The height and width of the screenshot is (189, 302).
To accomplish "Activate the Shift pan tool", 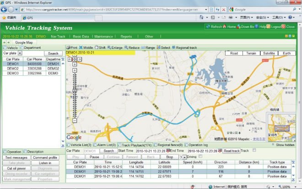I will pyautogui.click(x=100, y=47).
